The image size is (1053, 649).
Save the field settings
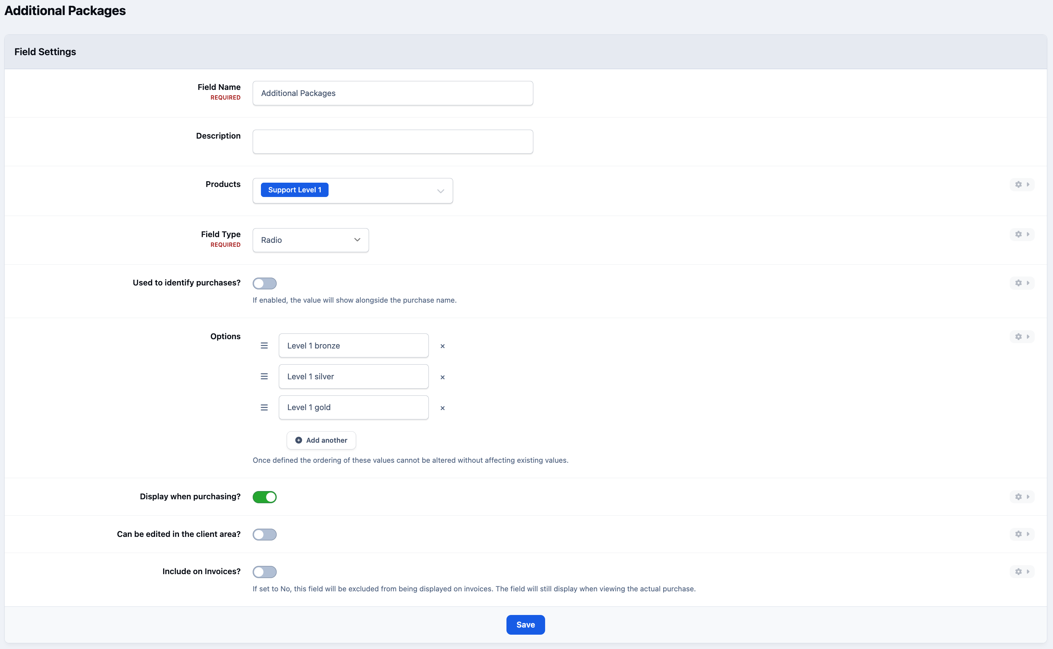coord(525,625)
